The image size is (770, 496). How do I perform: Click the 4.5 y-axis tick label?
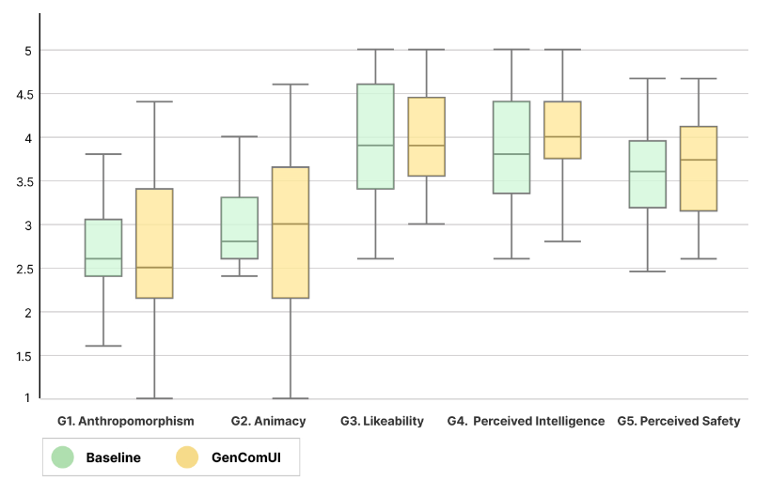coord(20,94)
